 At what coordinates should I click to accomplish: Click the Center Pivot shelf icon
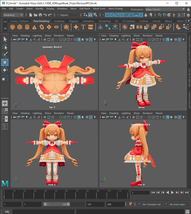(100, 27)
